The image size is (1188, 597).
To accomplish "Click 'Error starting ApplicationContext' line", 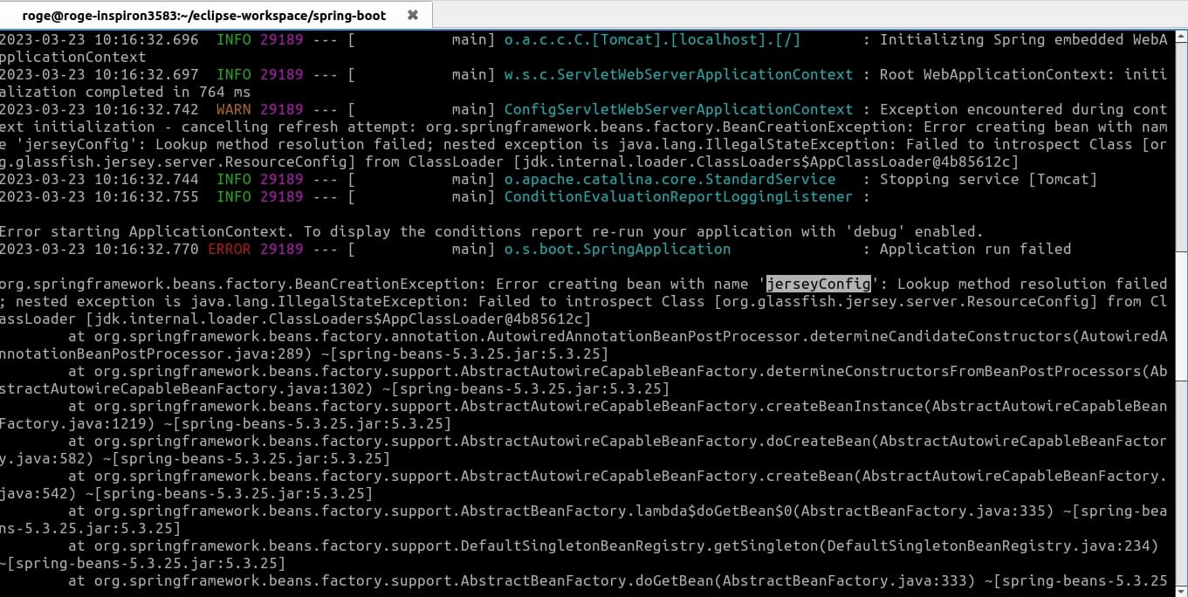I will [491, 231].
